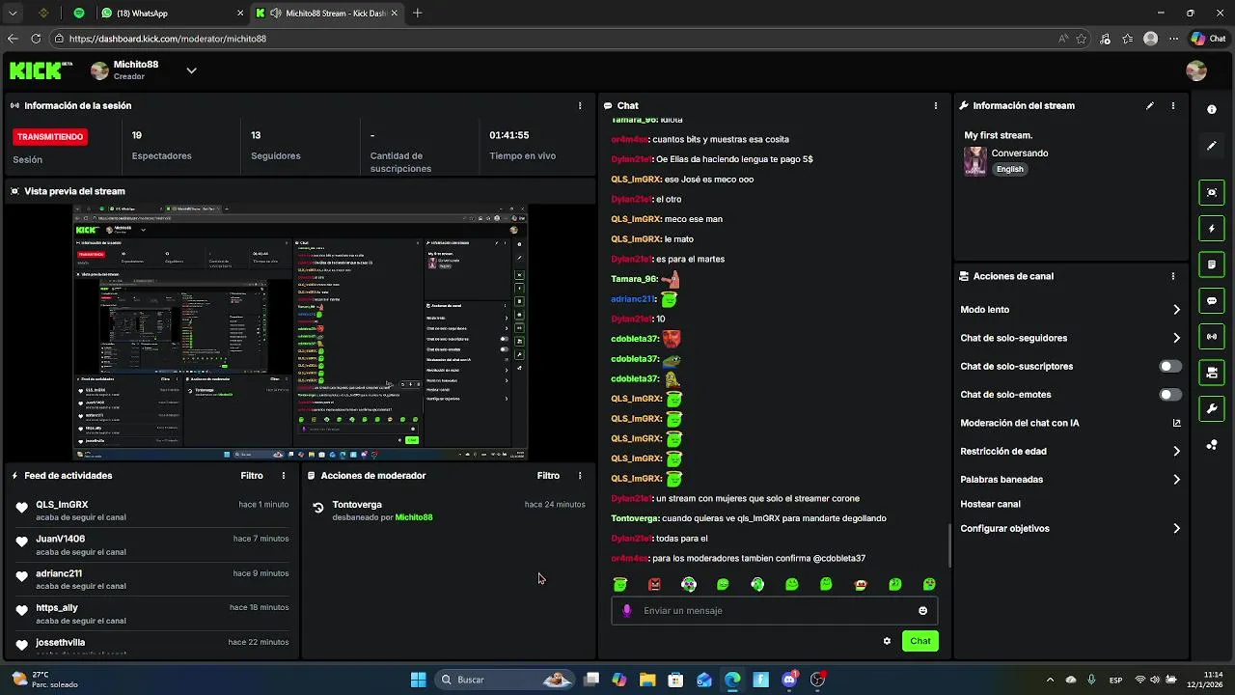Open Moderación del chat con IA external link icon
The width and height of the screenshot is (1235, 695).
pos(1176,423)
